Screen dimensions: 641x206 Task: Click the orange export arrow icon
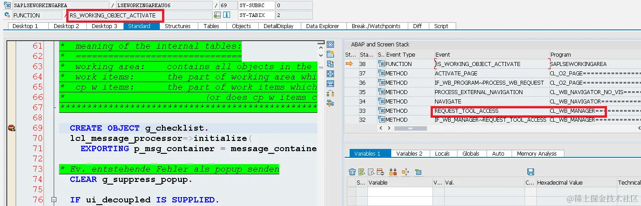[x=406, y=172]
